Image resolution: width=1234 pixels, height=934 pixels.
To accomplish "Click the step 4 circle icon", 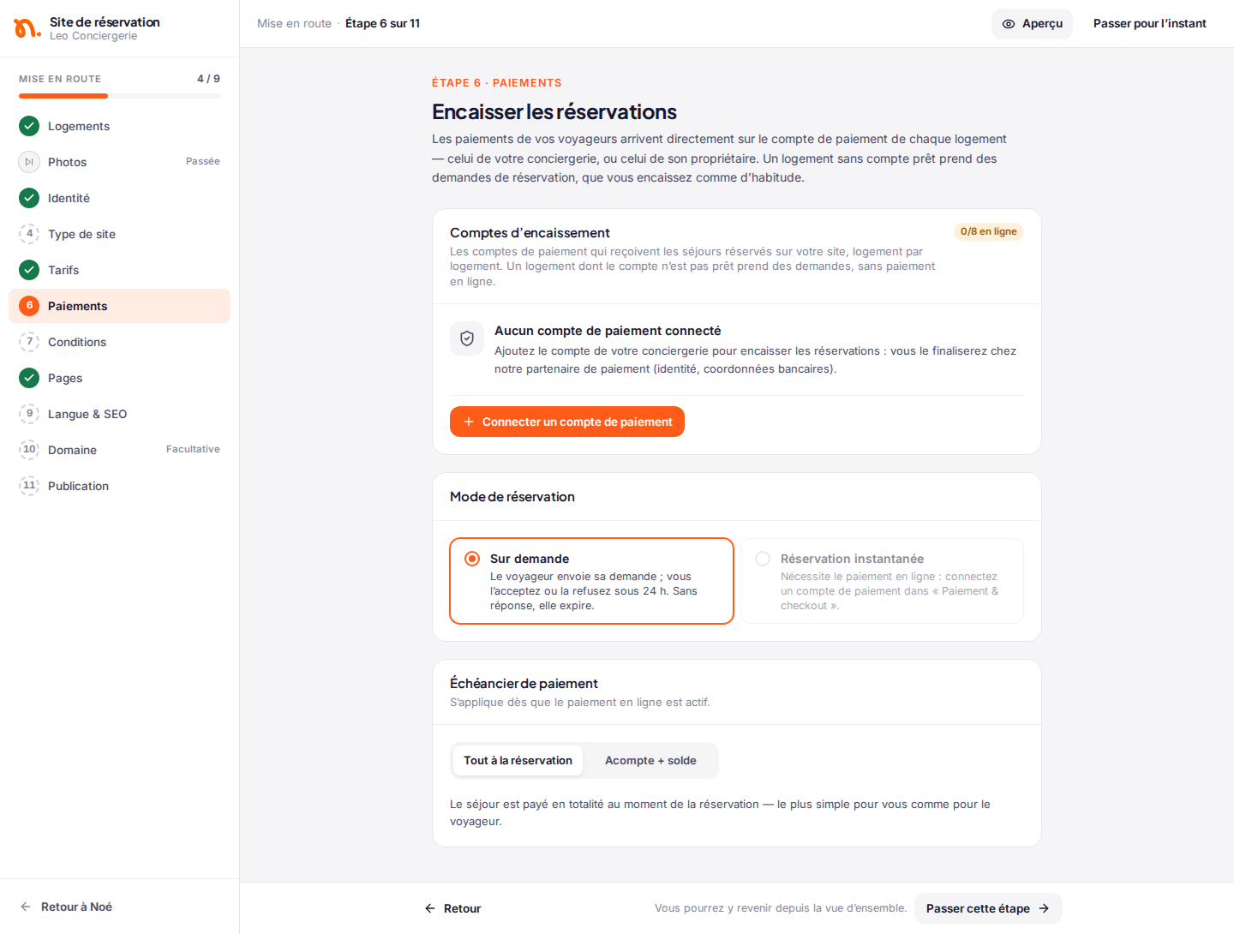I will click(29, 234).
